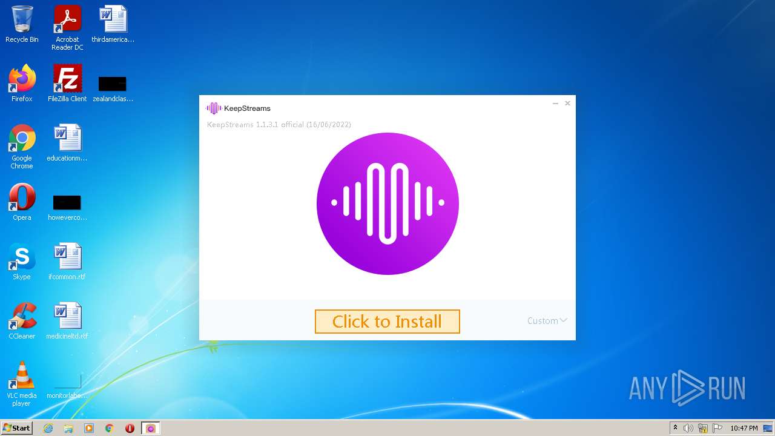Select the Firefox desktop shortcut
775x436 pixels.
(22, 84)
